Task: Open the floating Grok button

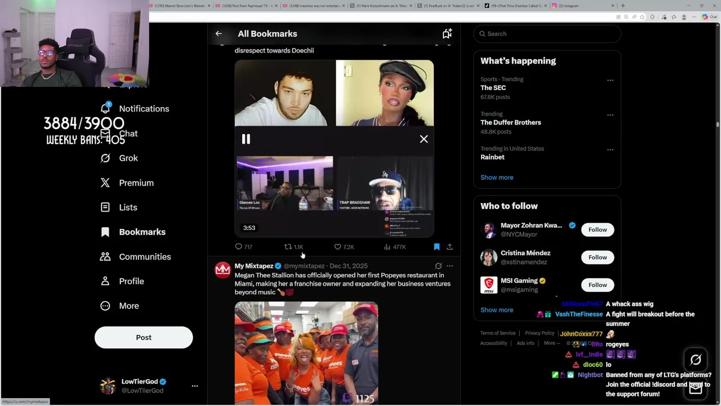Action: (x=696, y=360)
